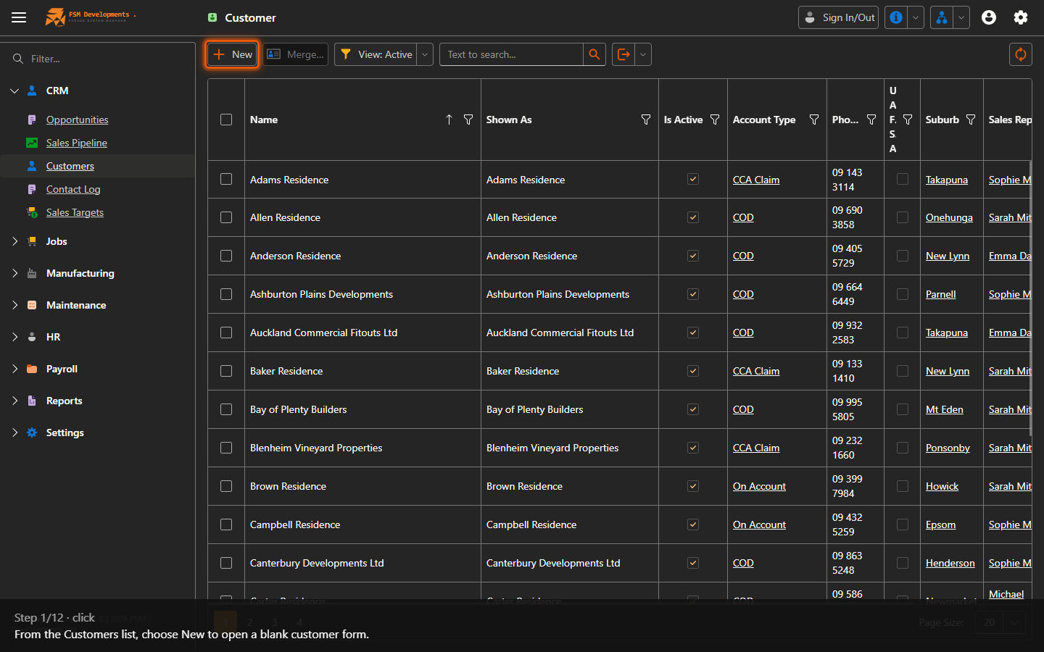Open the info button dropdown arrow
The height and width of the screenshot is (652, 1044).
click(x=916, y=17)
